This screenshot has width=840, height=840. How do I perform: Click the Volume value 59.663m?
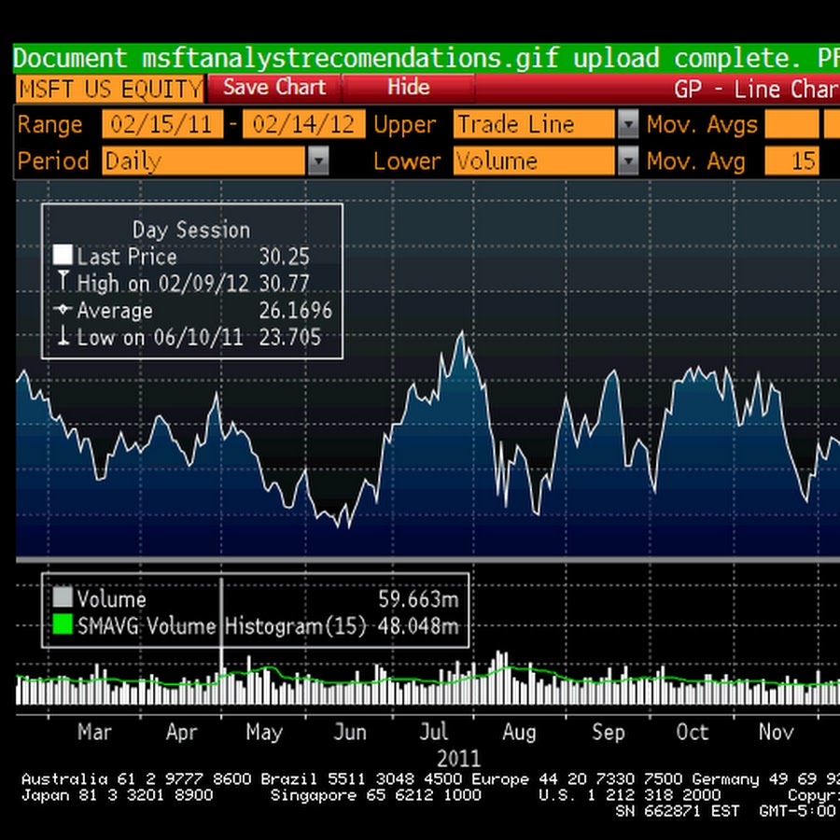click(418, 599)
